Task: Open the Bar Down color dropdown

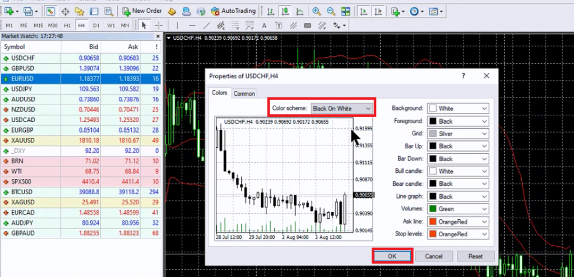Action: pyautogui.click(x=458, y=158)
